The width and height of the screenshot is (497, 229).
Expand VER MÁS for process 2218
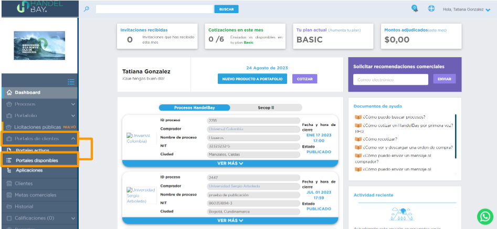click(x=230, y=163)
